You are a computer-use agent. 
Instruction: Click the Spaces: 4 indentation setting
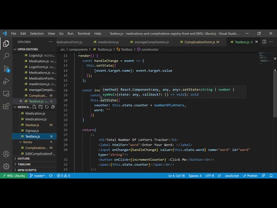coord(195,175)
